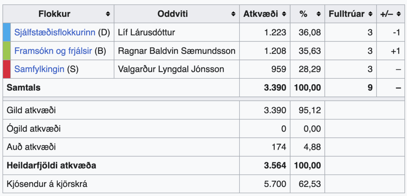The height and width of the screenshot is (196, 407).
Task: Follow the Samfylkingin link
Action: click(x=39, y=69)
